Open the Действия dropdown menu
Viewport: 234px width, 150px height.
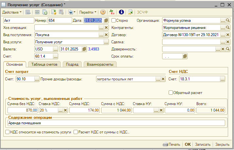point(12,12)
